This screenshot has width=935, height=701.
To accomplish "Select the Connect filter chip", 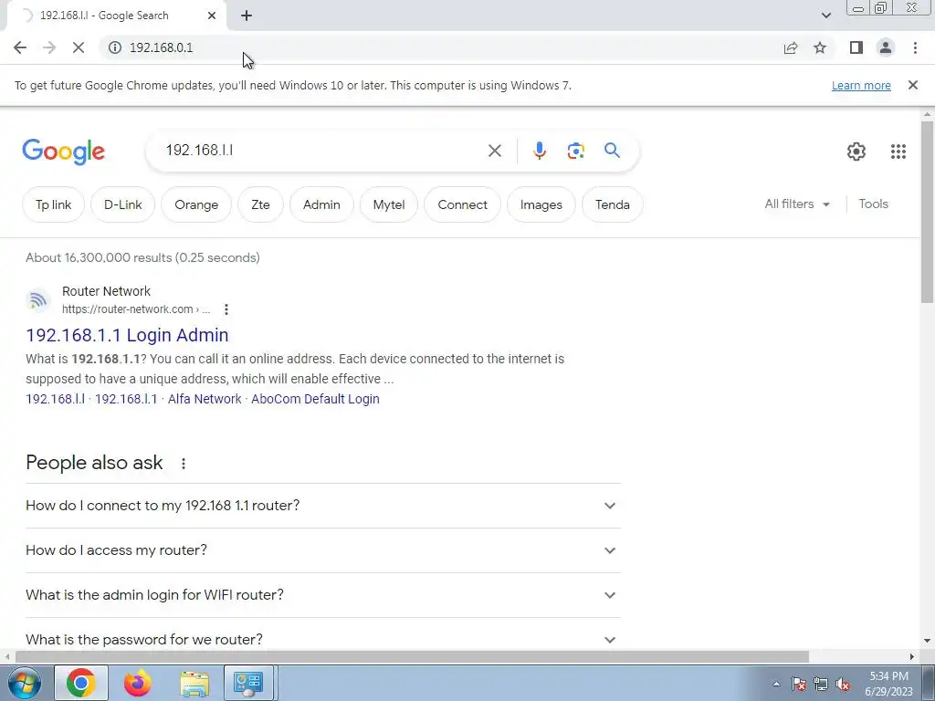I will (x=462, y=204).
